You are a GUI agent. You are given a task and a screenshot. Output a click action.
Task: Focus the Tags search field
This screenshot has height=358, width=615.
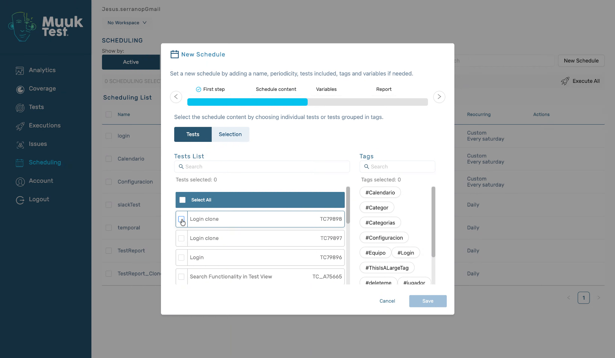(397, 166)
